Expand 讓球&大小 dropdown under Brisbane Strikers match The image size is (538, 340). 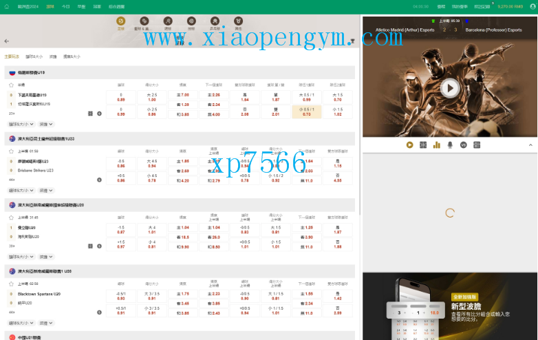coord(21,191)
